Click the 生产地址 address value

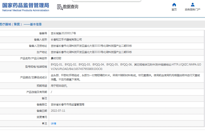[x=91, y=52]
